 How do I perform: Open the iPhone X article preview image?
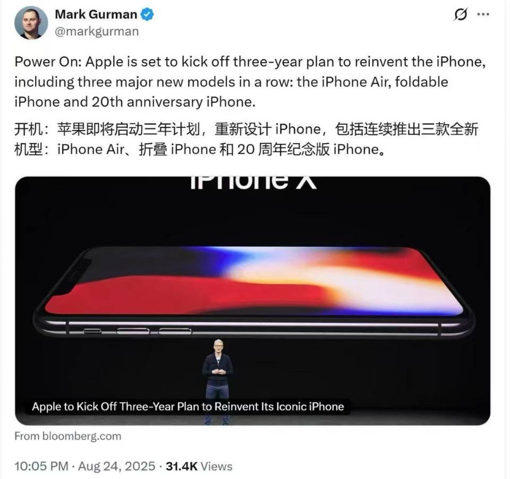253,301
